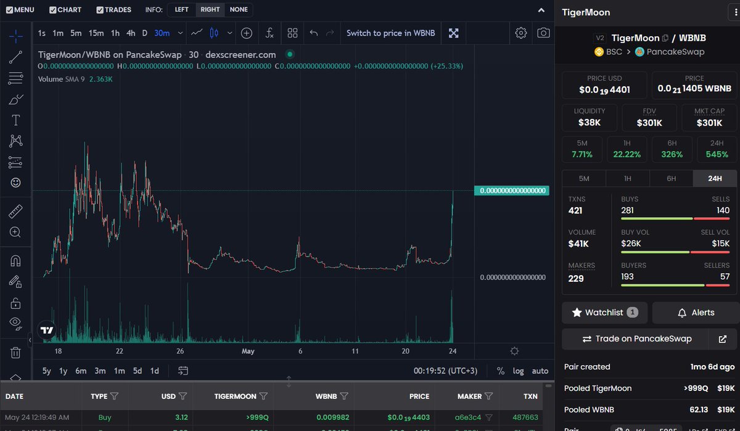Click Switch to price in WBNB
This screenshot has height=431, width=740.
(x=391, y=33)
